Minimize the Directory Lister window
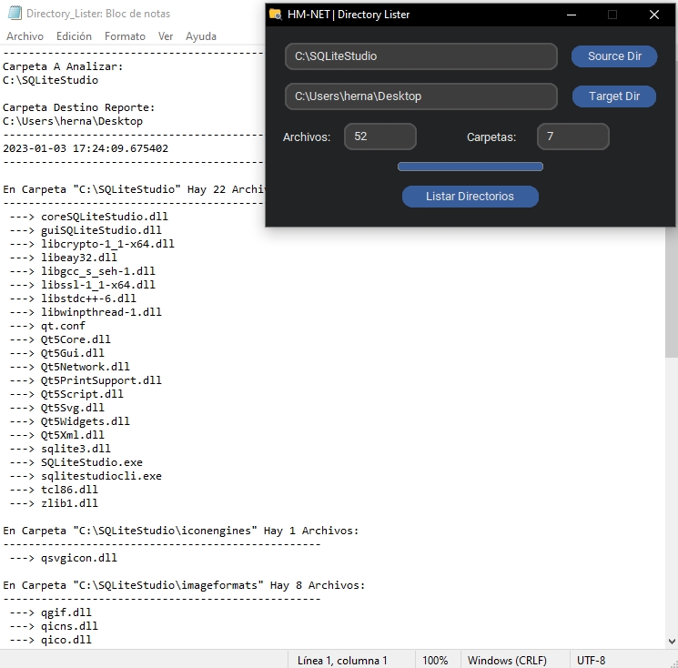 click(x=572, y=15)
